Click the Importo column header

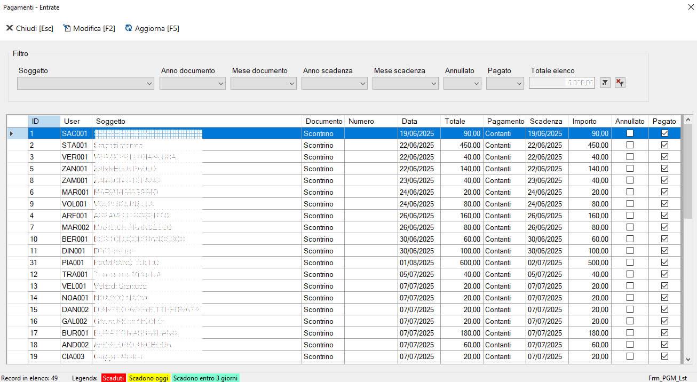tap(584, 121)
